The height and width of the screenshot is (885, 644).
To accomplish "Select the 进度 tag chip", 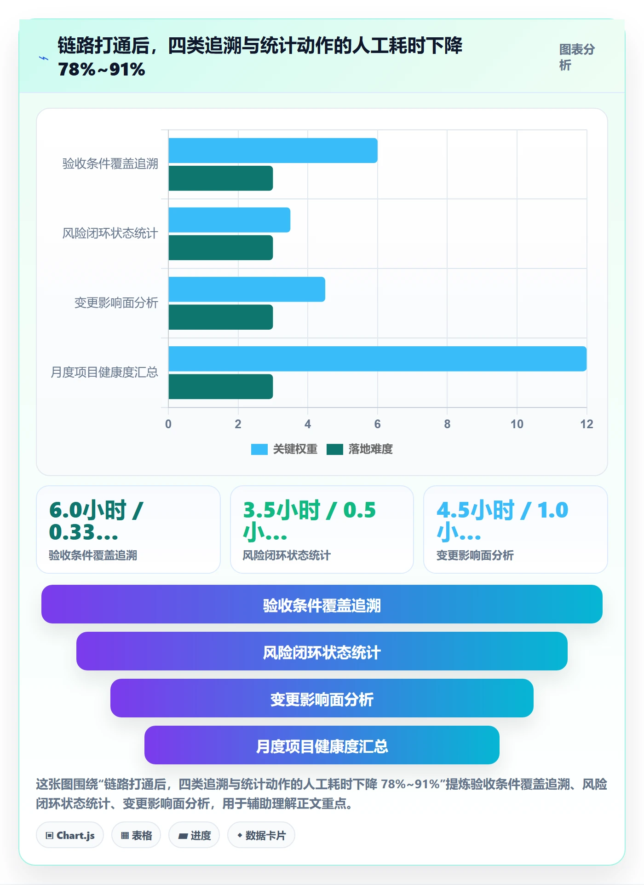I will [x=194, y=835].
